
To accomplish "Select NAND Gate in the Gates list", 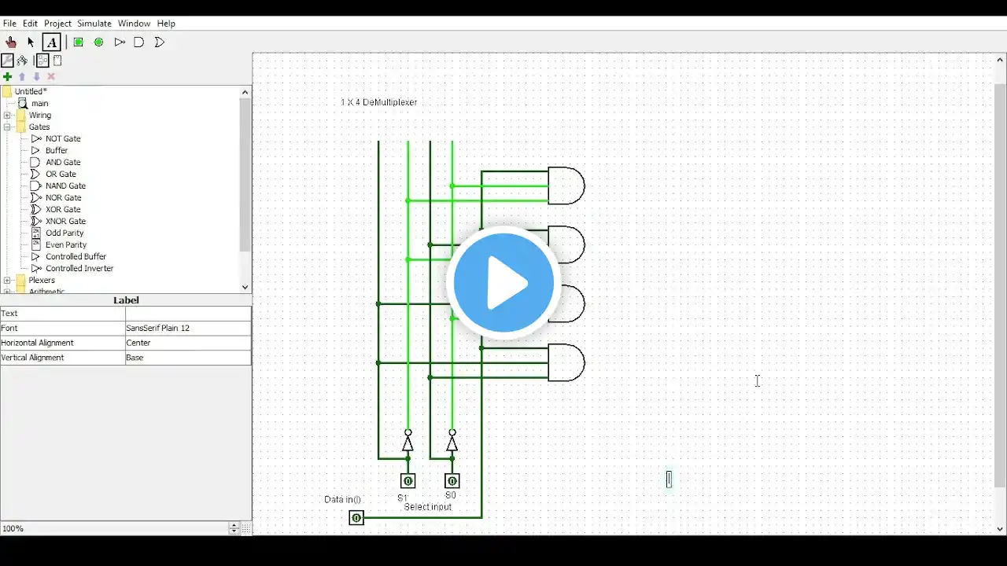I will pos(65,186).
